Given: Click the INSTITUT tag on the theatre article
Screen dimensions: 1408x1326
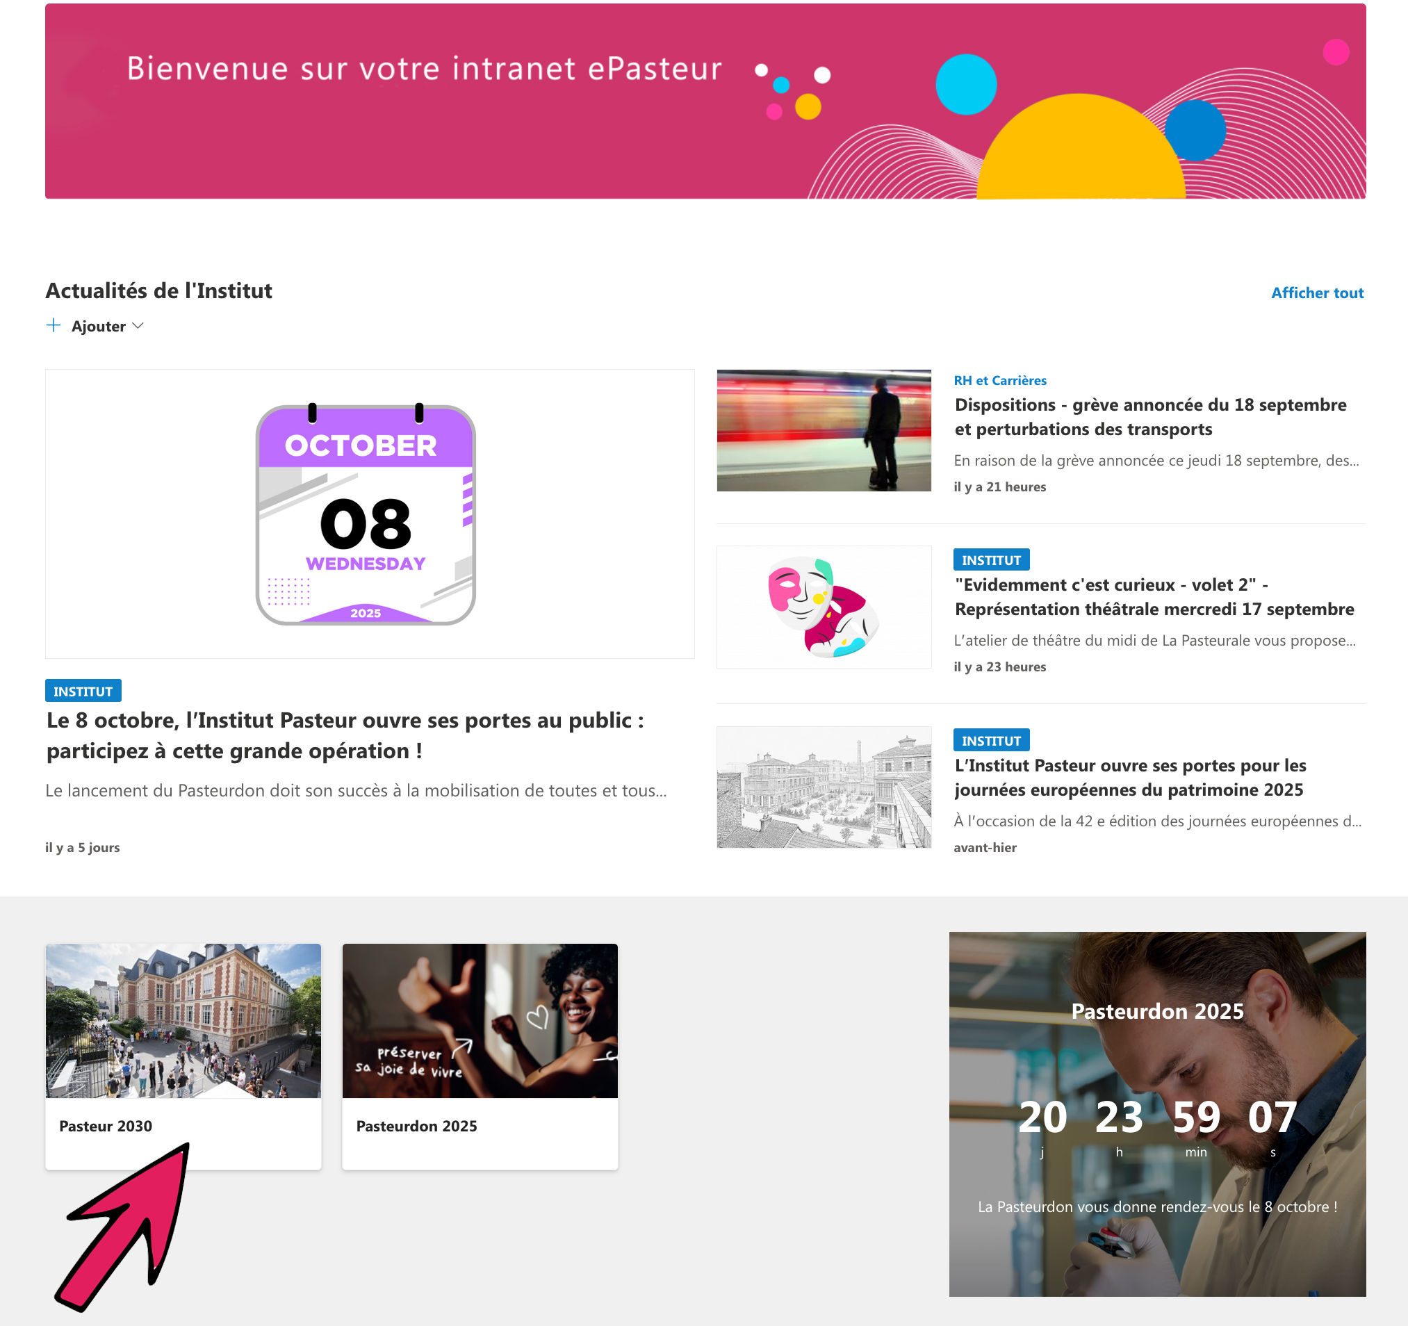Looking at the screenshot, I should pyautogui.click(x=991, y=559).
